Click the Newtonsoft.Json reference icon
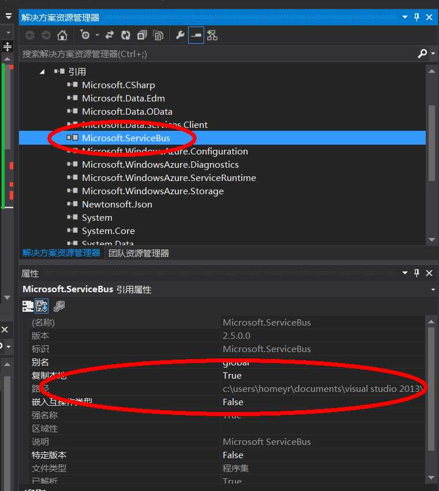 [72, 204]
